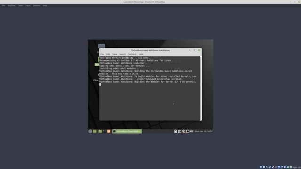Viewport: 301px width, 169px height.
Task: Click the display settings icon in VirtualBox status bar
Action: click(x=279, y=167)
